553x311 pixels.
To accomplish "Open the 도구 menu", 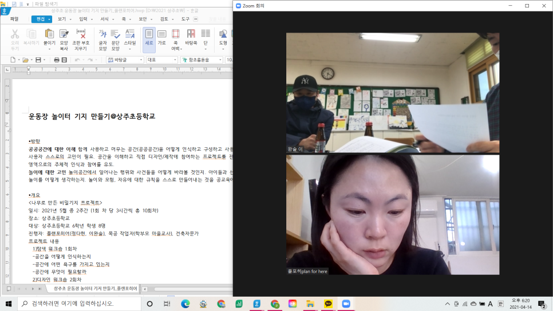I will (x=185, y=19).
